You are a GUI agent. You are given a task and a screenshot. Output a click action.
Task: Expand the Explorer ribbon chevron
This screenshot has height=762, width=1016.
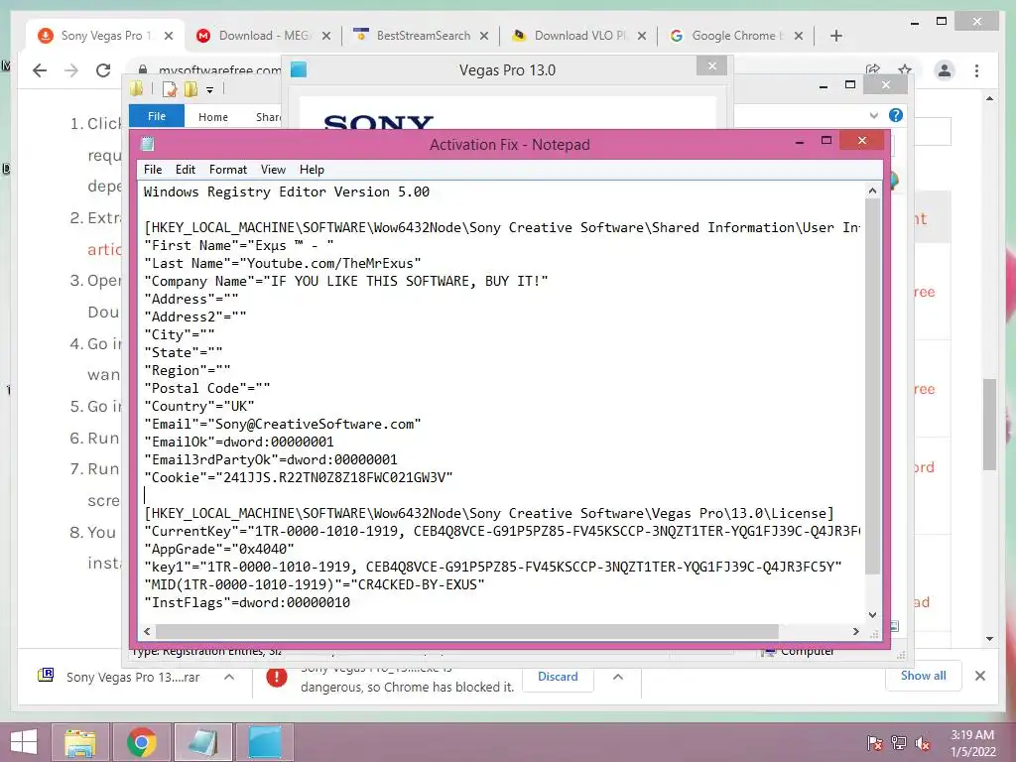coord(873,115)
